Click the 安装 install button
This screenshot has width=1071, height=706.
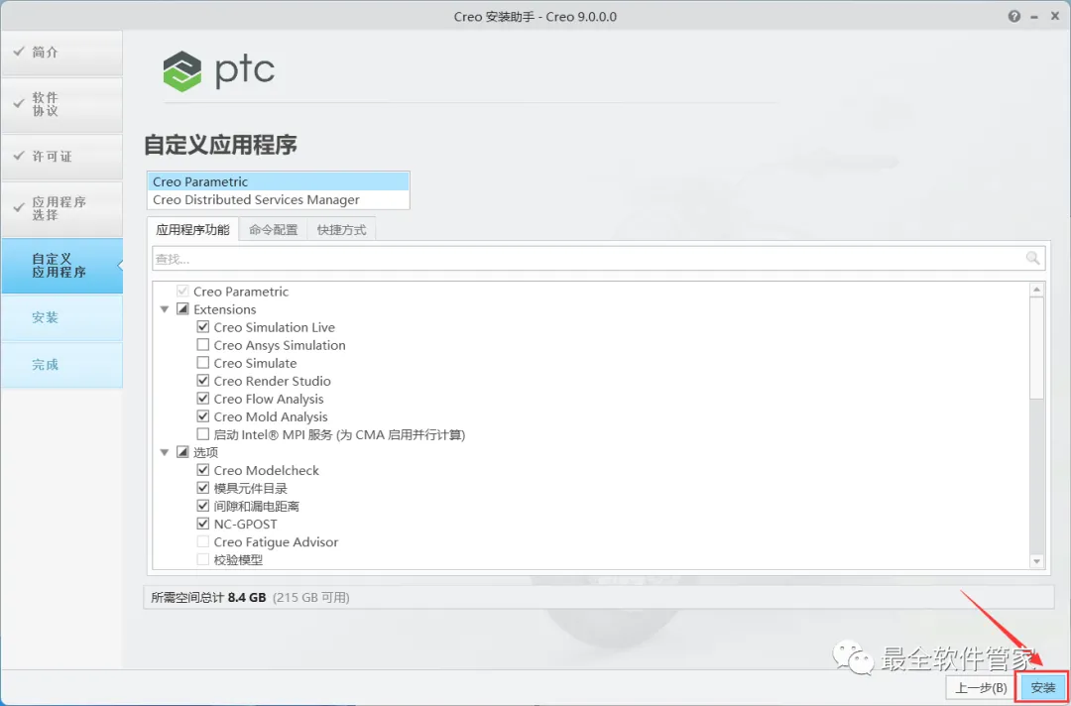tap(1043, 687)
